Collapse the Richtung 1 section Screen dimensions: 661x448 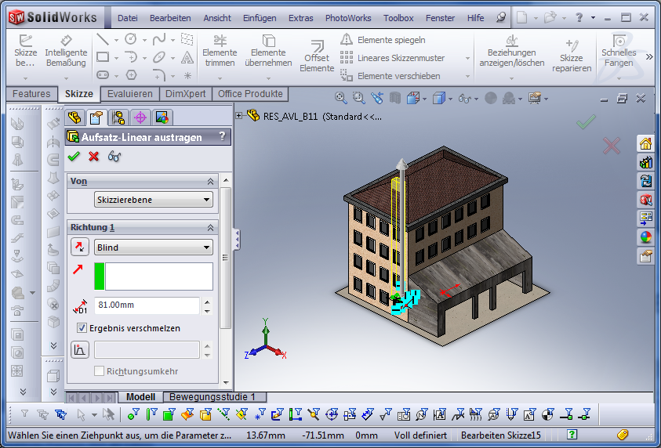point(210,227)
